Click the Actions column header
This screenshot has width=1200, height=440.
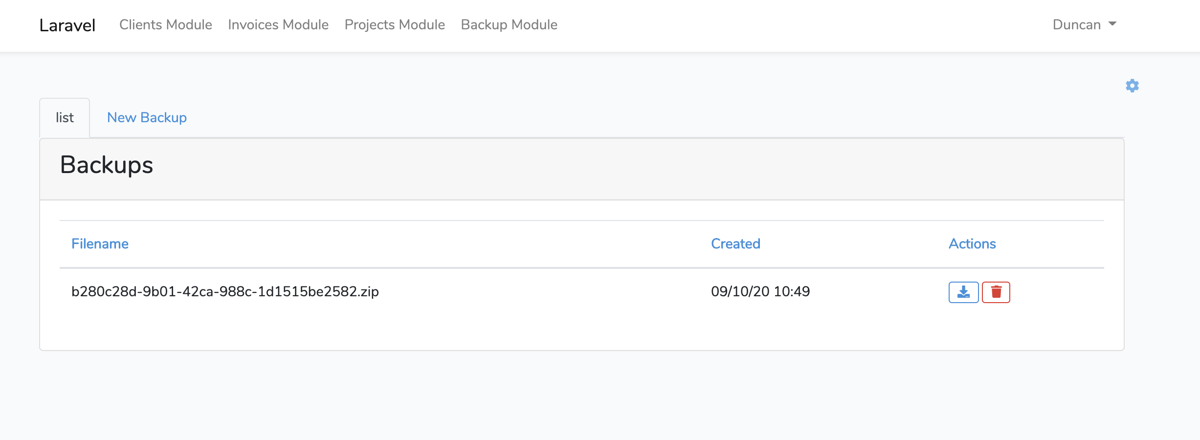coord(972,244)
